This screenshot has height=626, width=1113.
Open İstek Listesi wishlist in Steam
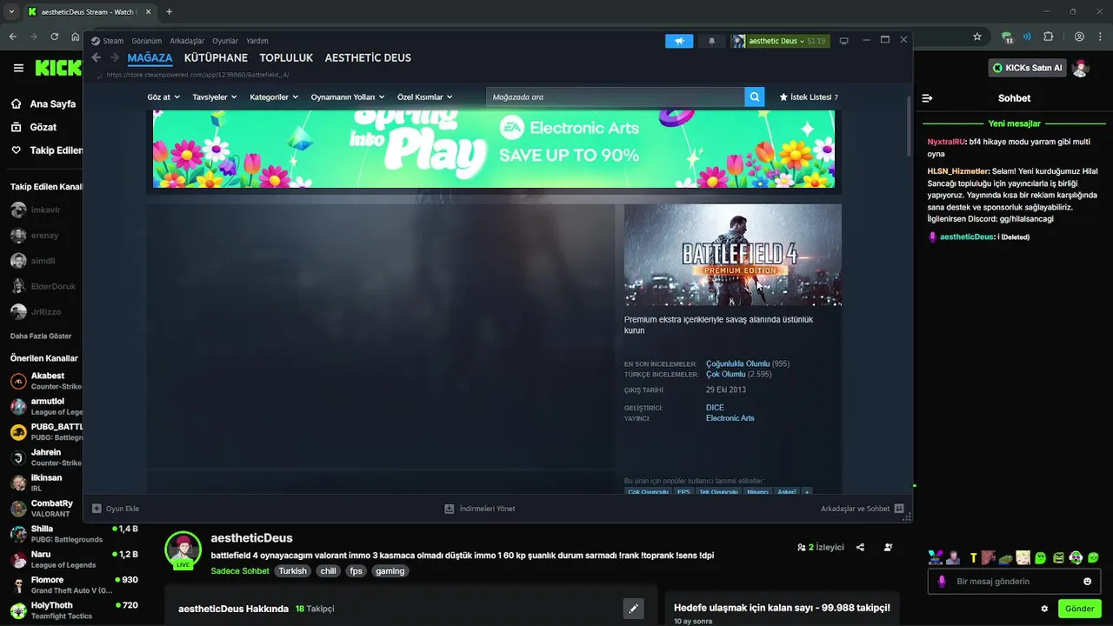pyautogui.click(x=809, y=97)
